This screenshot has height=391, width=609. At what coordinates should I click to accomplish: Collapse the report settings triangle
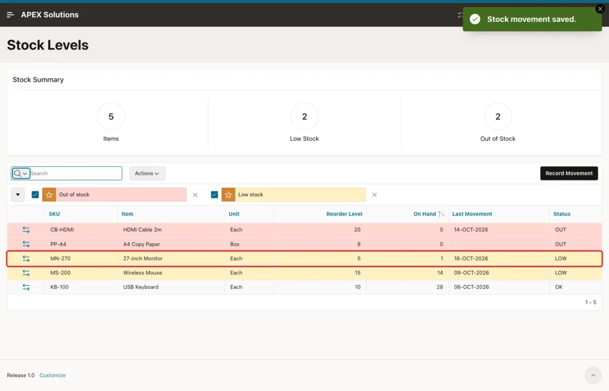tap(17, 195)
